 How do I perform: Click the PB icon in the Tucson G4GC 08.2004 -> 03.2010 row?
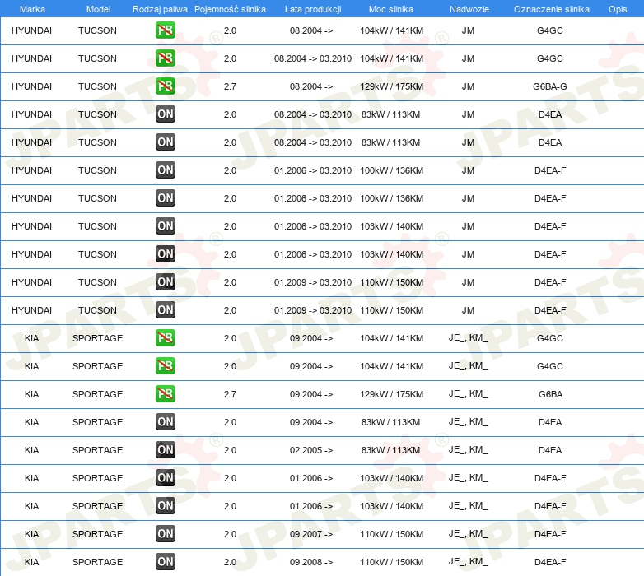(165, 58)
